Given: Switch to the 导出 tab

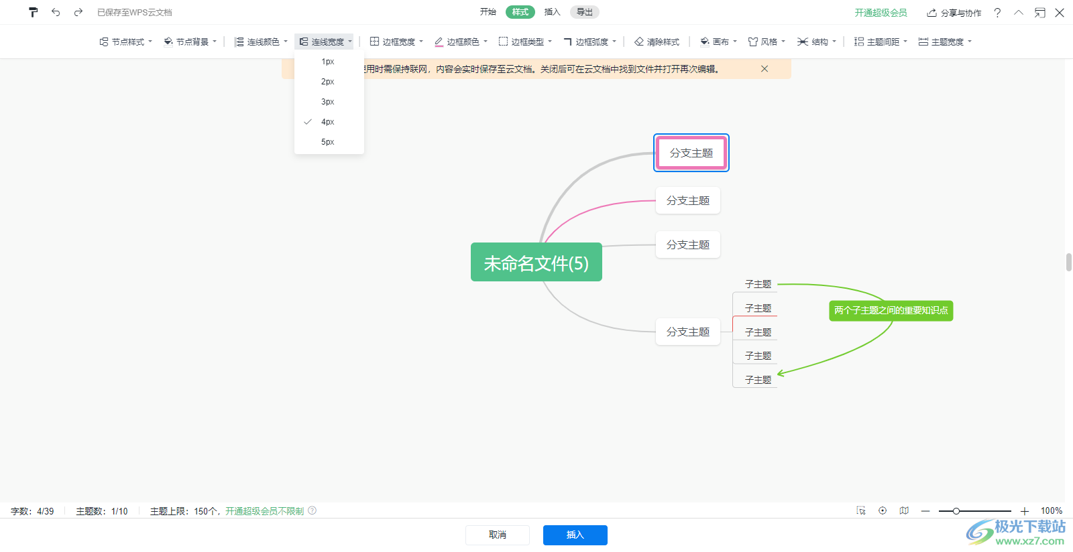Looking at the screenshot, I should 585,12.
